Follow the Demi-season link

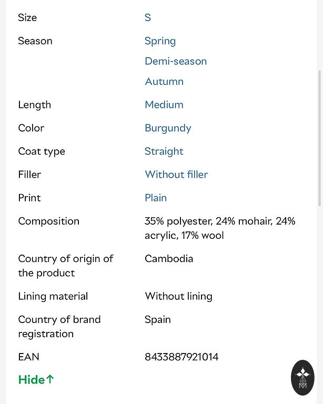[175, 61]
